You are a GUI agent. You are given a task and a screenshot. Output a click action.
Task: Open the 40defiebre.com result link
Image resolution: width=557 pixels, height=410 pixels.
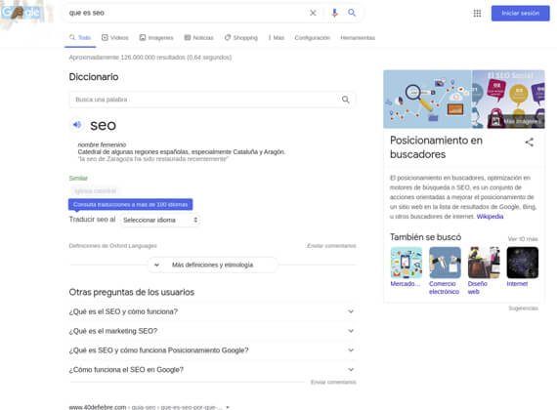(x=146, y=407)
